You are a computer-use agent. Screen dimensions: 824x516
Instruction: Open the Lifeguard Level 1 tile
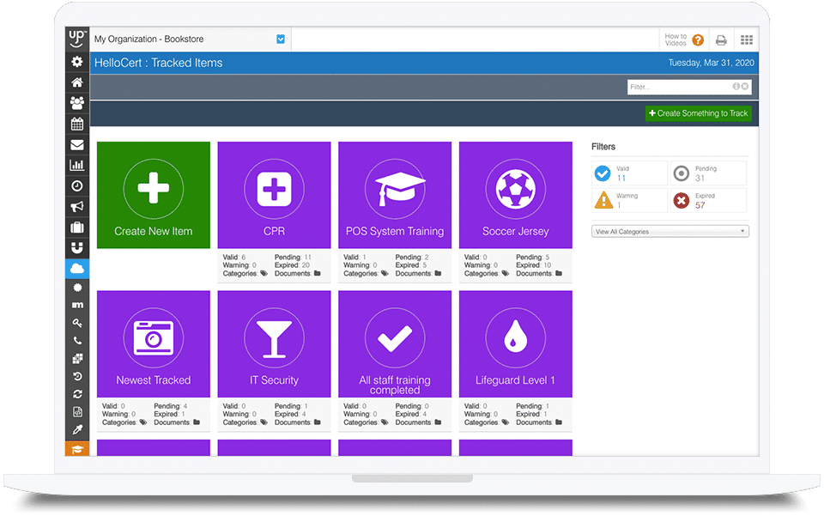pos(515,343)
